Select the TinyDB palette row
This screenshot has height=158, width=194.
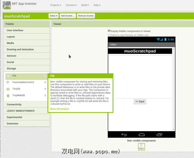(26, 89)
